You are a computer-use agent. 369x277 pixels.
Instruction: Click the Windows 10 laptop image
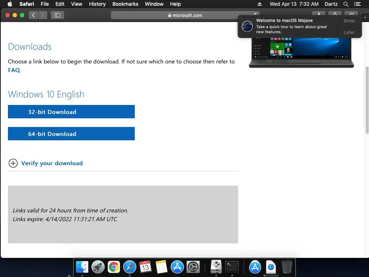pos(302,53)
